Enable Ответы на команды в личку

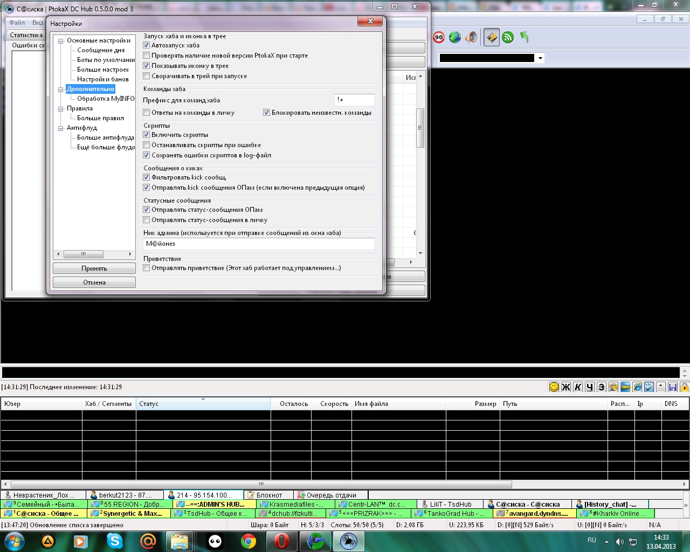tap(146, 113)
